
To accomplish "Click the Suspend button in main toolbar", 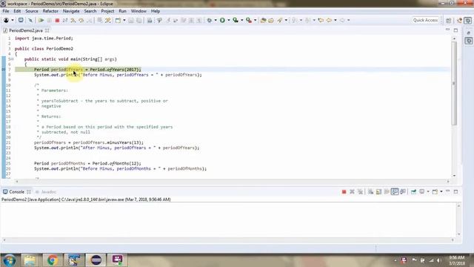I will [x=50, y=20].
